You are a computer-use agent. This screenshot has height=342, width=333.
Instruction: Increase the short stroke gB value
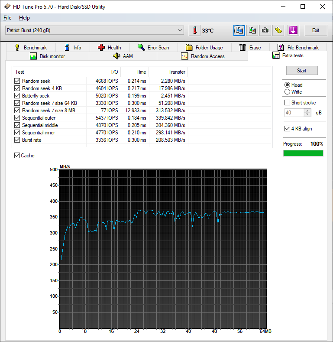[x=308, y=111]
